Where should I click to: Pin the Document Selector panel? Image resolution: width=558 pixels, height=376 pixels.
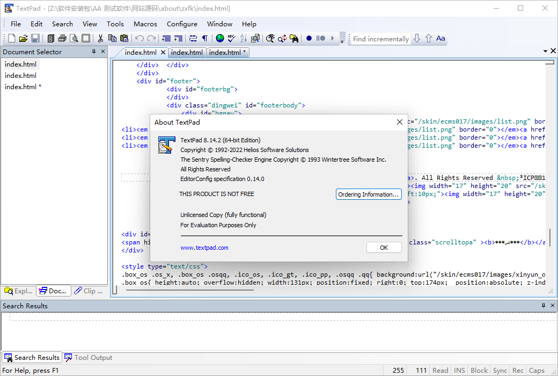[94, 52]
